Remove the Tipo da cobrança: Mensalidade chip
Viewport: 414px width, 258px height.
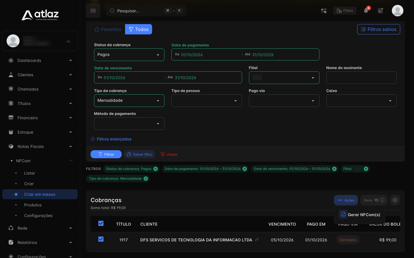146,179
